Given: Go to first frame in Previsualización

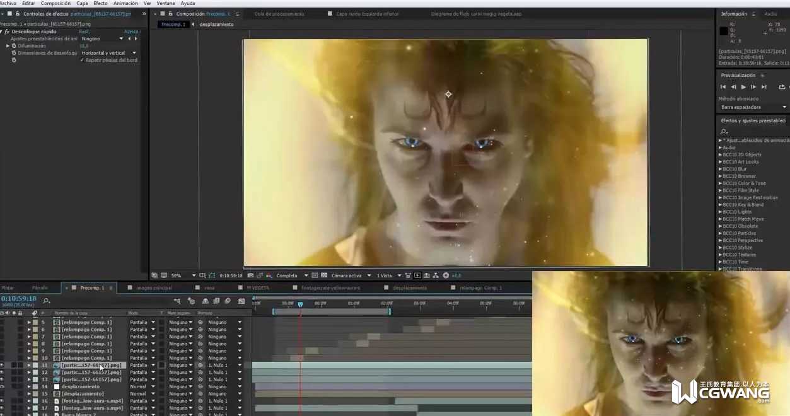Looking at the screenshot, I should coord(723,87).
